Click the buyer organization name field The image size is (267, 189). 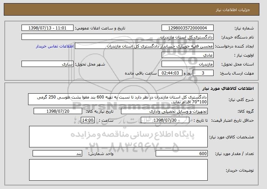118,37
